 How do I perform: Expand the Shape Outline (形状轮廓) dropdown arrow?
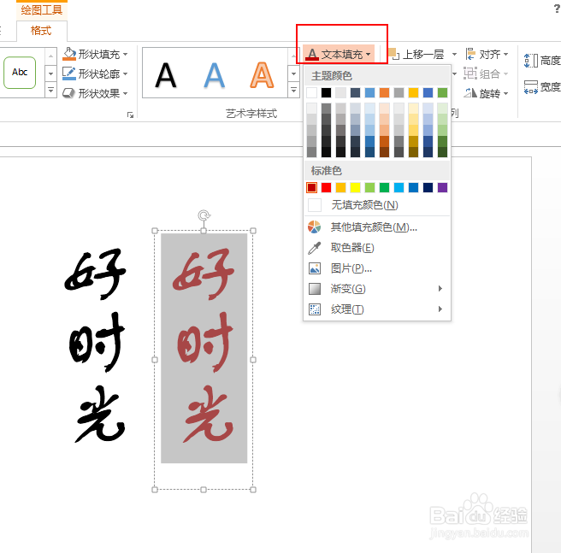click(x=125, y=74)
